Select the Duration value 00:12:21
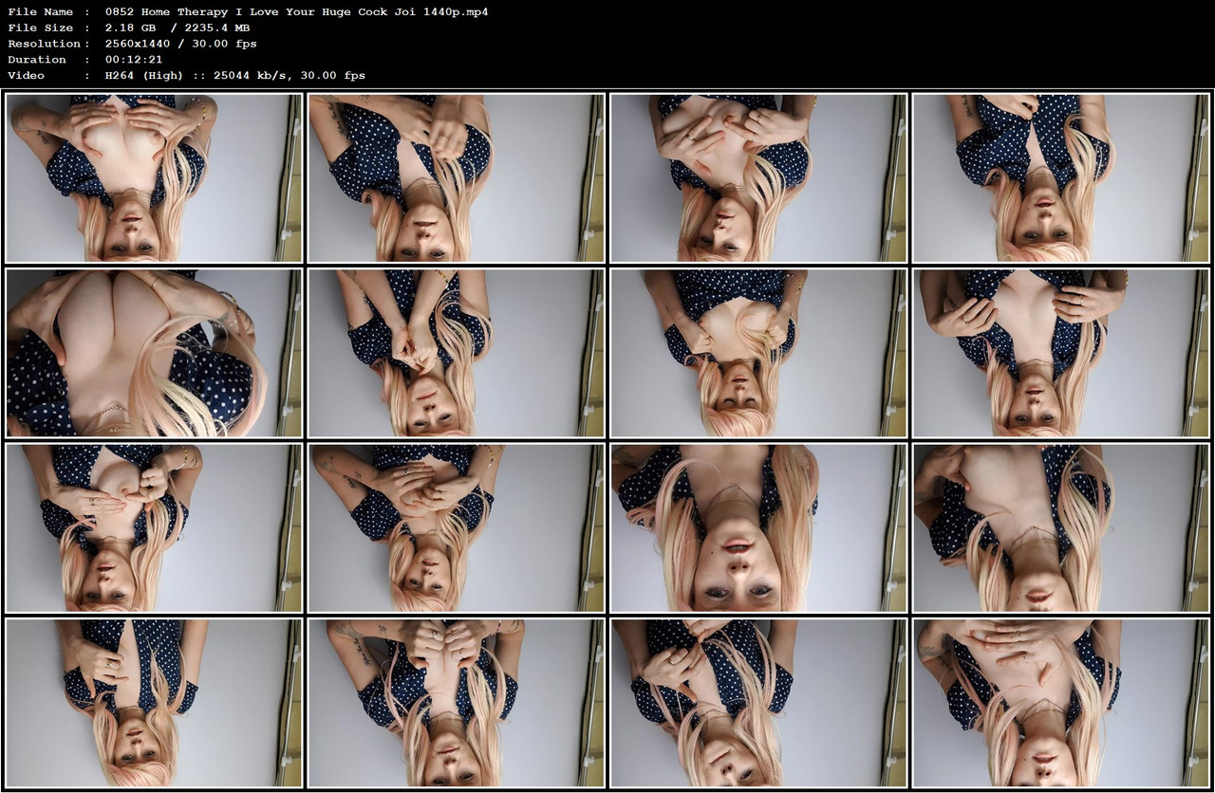The image size is (1215, 793). click(x=133, y=59)
